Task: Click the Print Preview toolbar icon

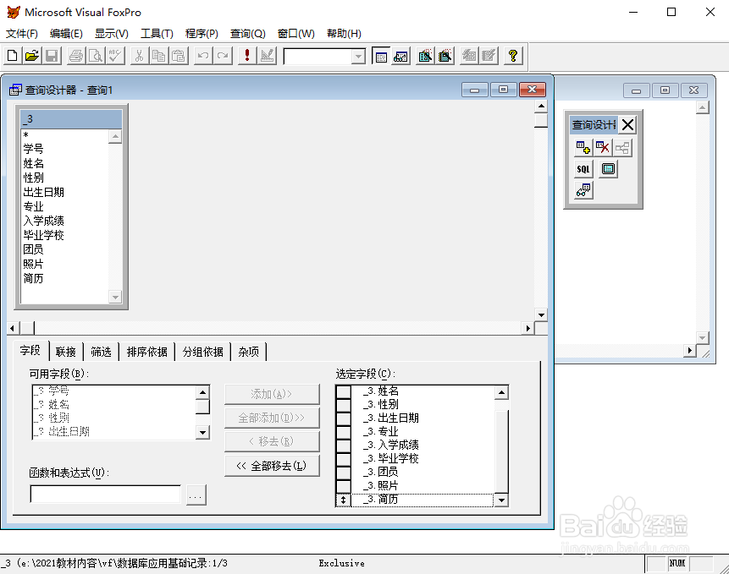Action: [x=96, y=56]
